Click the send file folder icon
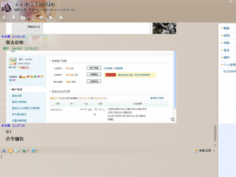Viewport: 236px width, 177px height. (x=23, y=18)
